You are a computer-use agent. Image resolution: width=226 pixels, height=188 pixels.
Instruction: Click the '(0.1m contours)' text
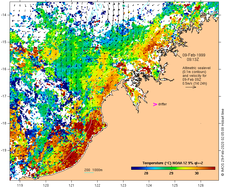(194, 72)
